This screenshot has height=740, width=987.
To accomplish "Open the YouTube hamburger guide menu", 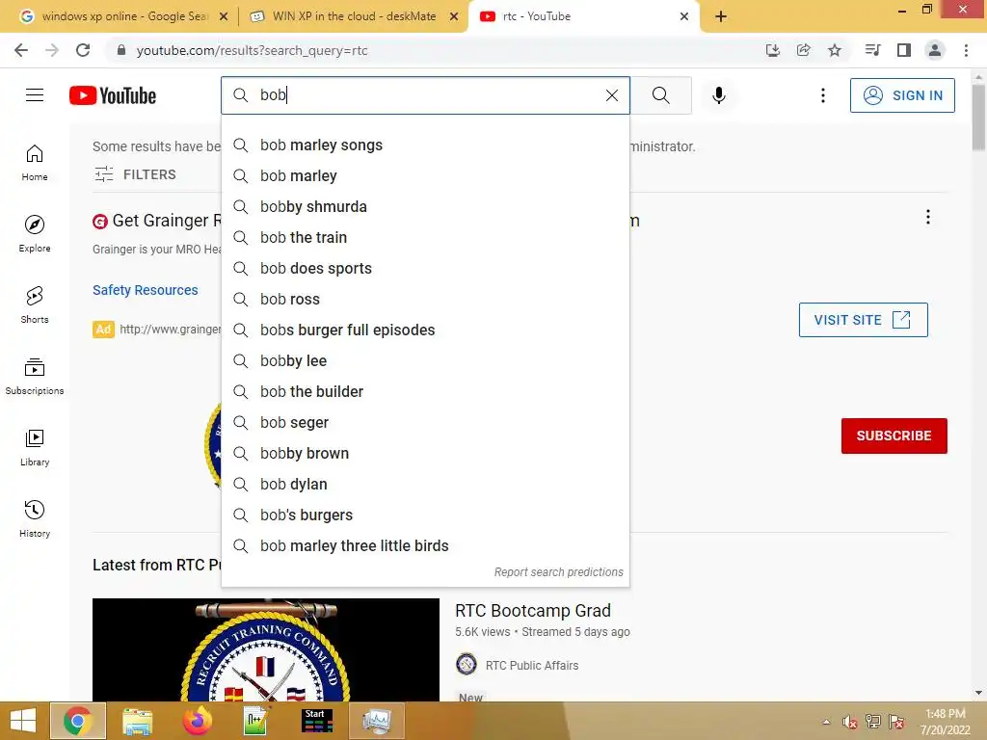I will pos(35,95).
